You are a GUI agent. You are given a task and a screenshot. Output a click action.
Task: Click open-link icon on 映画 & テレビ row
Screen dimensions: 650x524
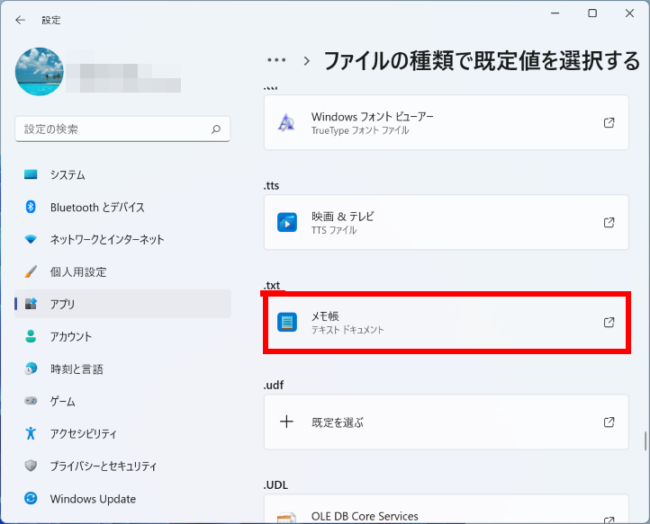coord(609,222)
